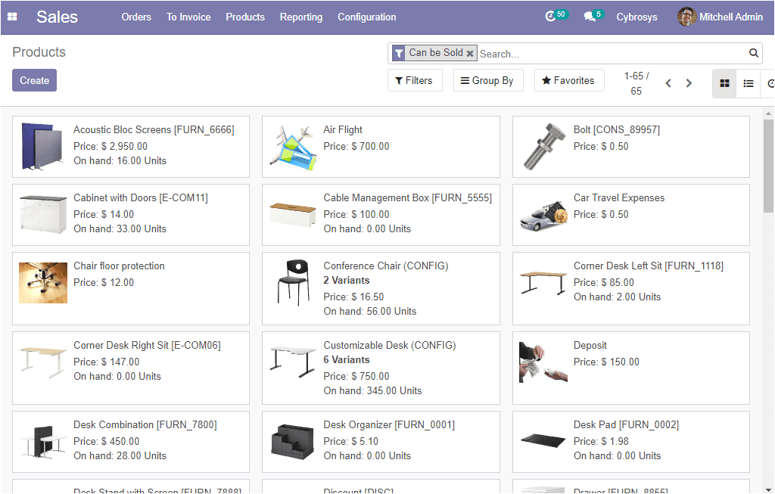Open the Group By dropdown

coord(487,80)
